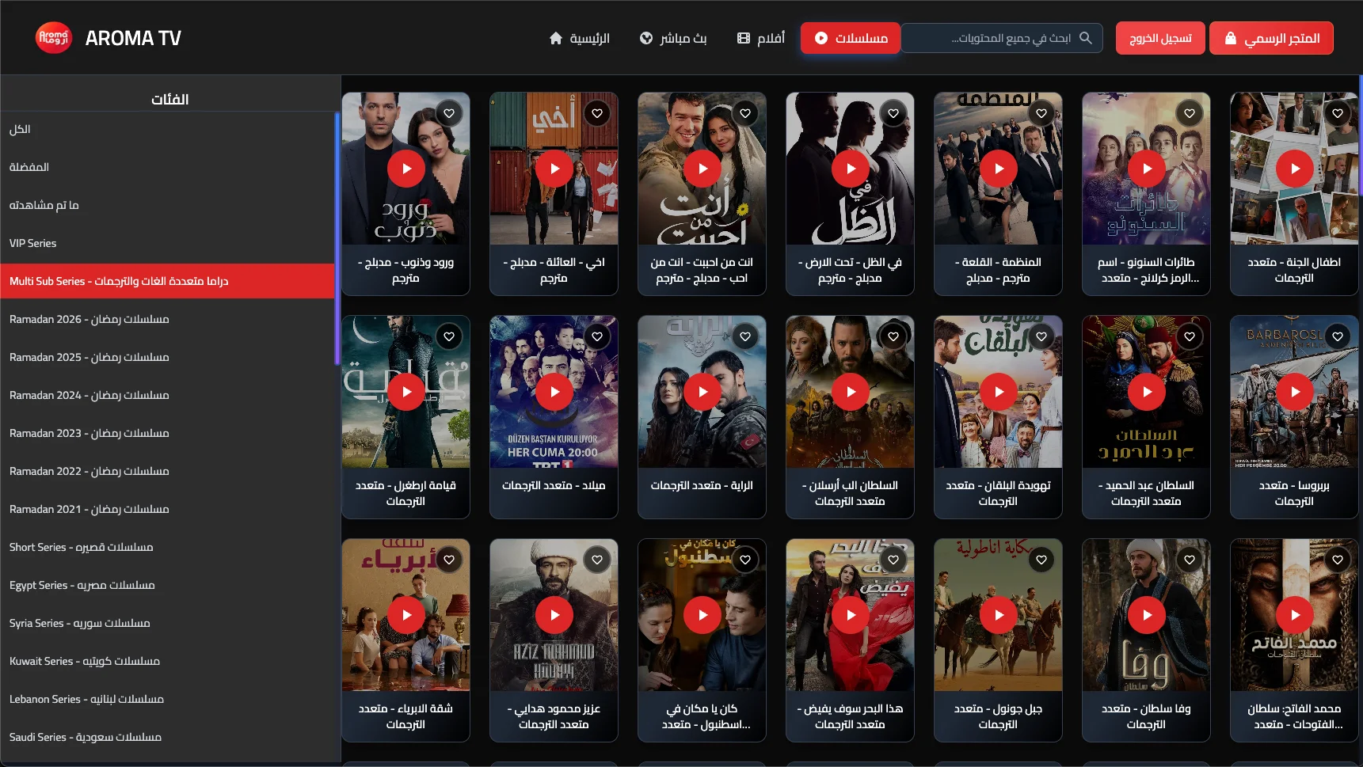Choose the Ramadan 2024 category
Screen dimensions: 1363x767
167,395
